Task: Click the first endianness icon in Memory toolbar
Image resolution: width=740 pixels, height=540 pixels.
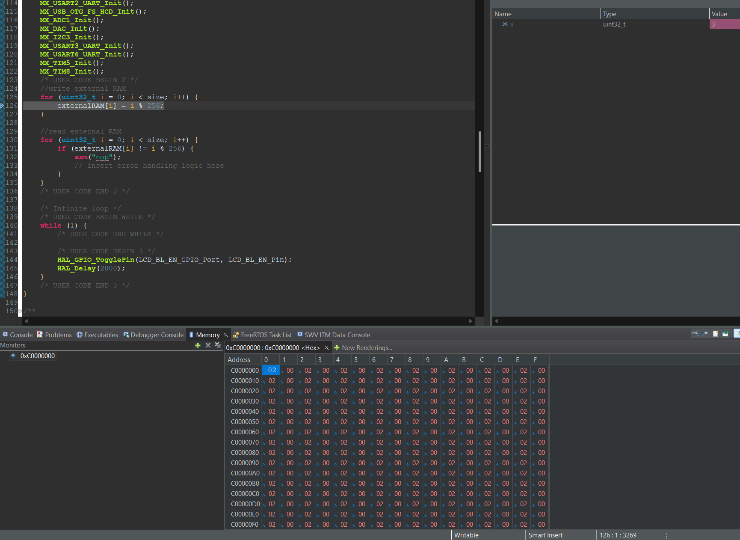Action: point(695,333)
